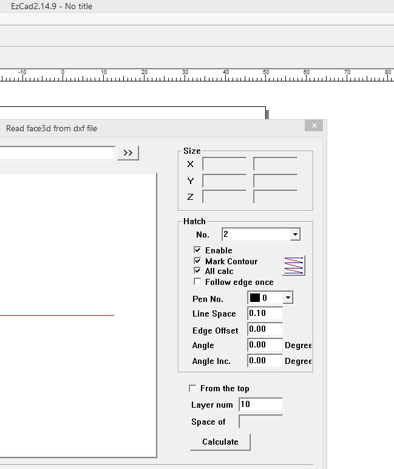
Task: Uncheck the Mark Contour option
Action: click(197, 261)
